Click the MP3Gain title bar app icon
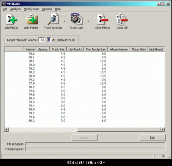Image resolution: width=172 pixels, height=166 pixels. [x=4, y=4]
